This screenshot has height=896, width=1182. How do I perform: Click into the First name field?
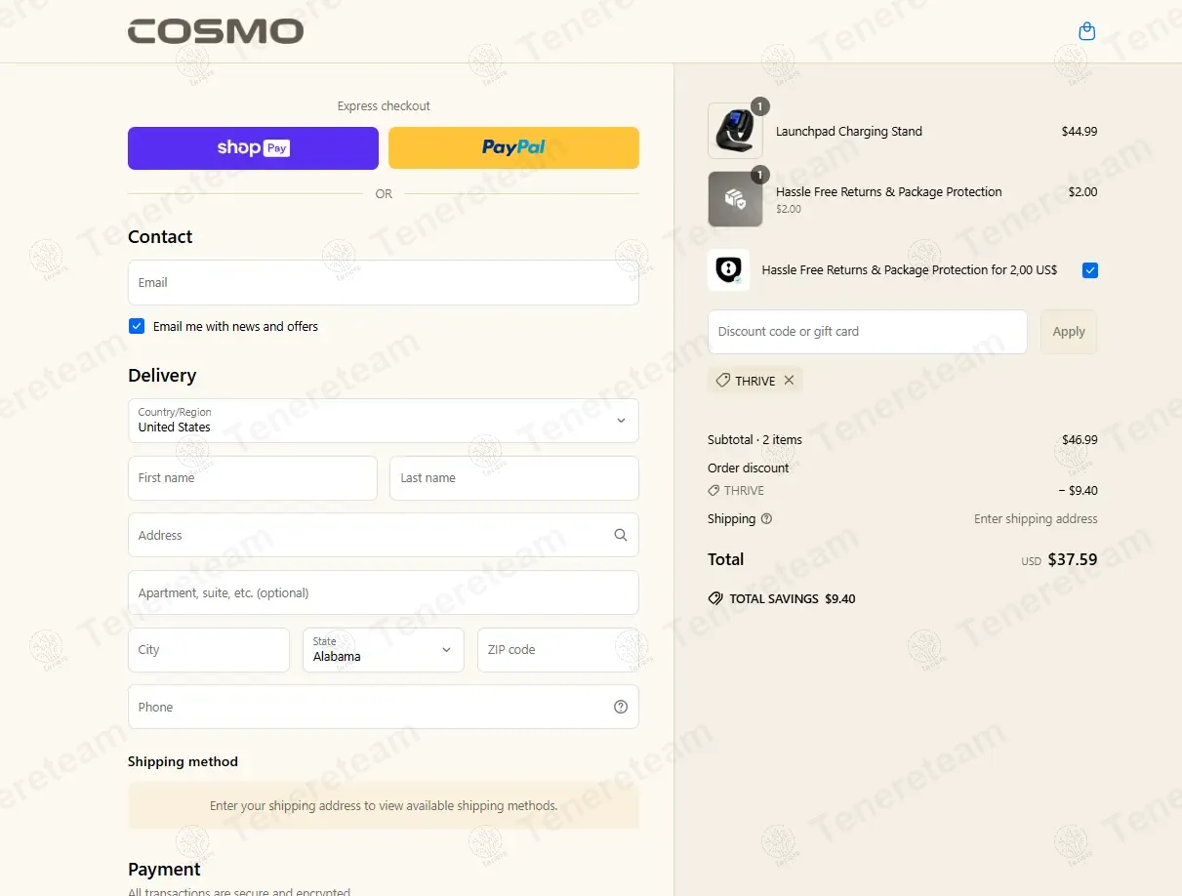tap(253, 478)
